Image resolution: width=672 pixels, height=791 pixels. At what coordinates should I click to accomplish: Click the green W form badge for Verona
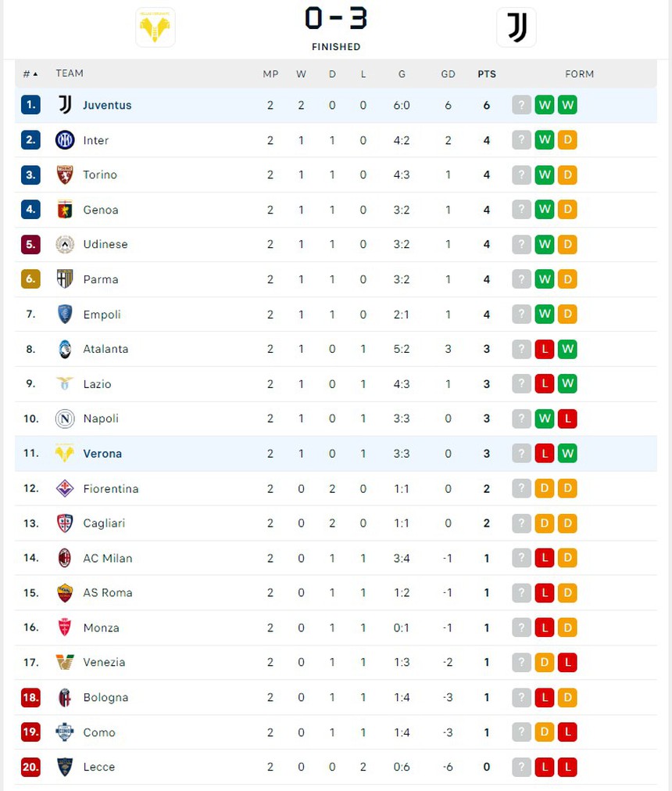(568, 453)
